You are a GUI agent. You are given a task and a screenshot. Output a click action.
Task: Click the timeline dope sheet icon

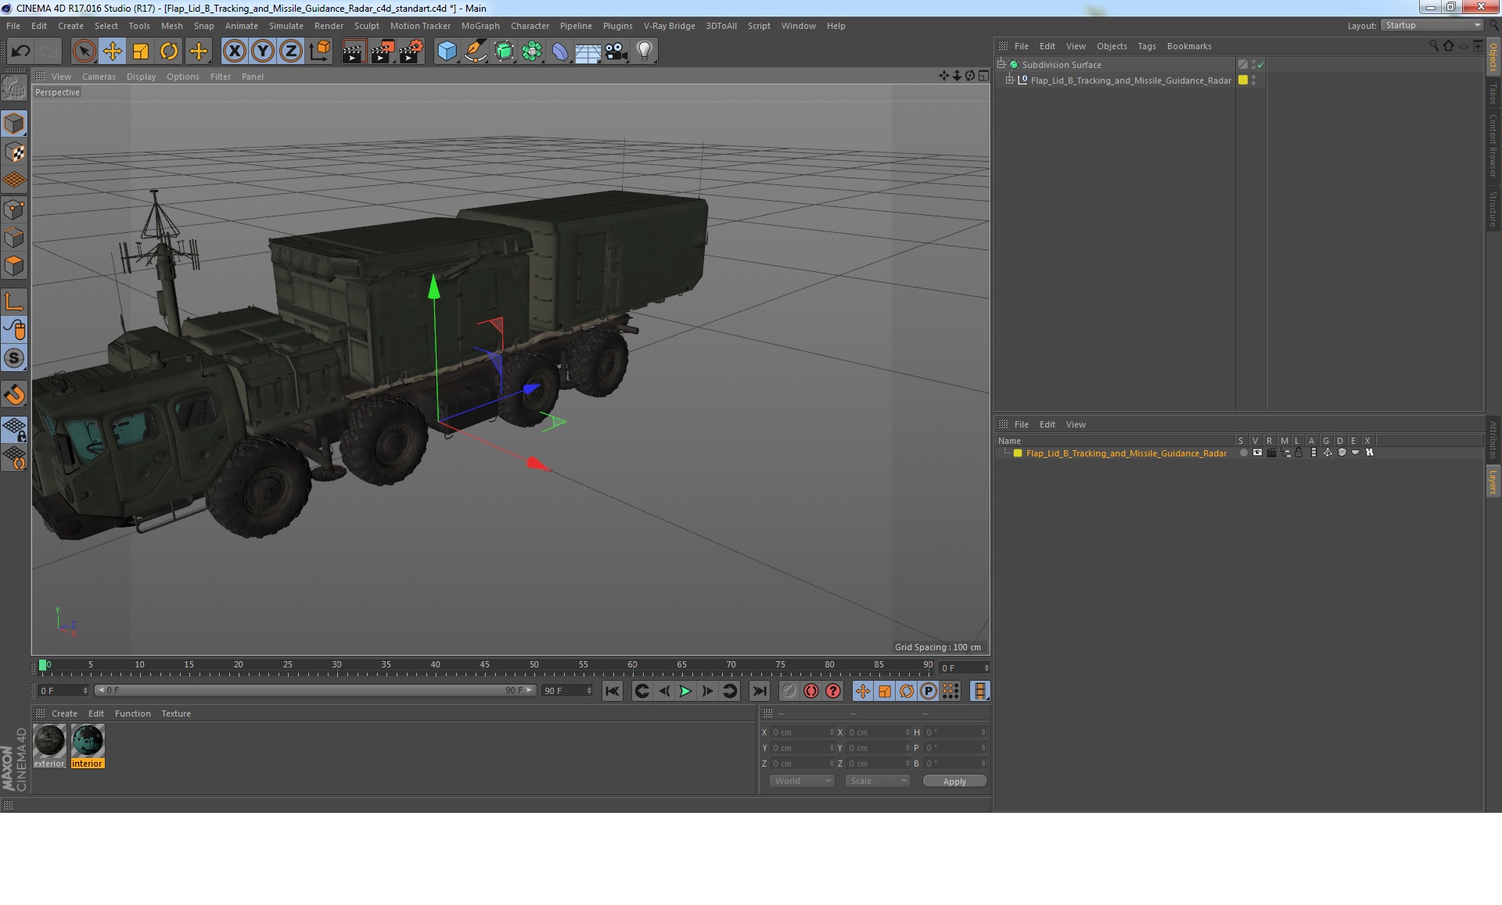click(979, 691)
